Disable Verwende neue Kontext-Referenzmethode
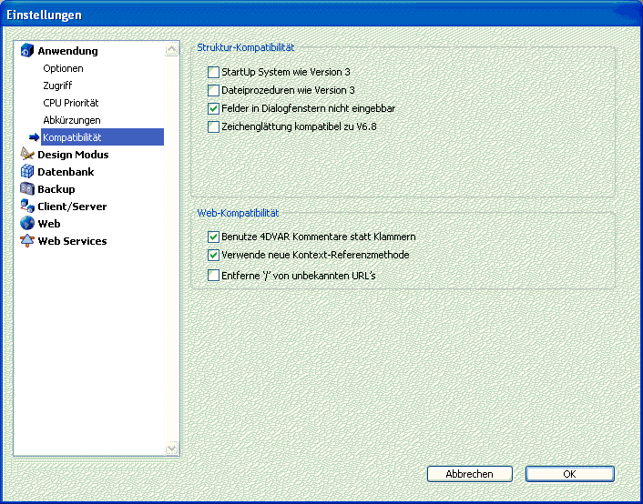This screenshot has width=643, height=504. click(x=214, y=256)
